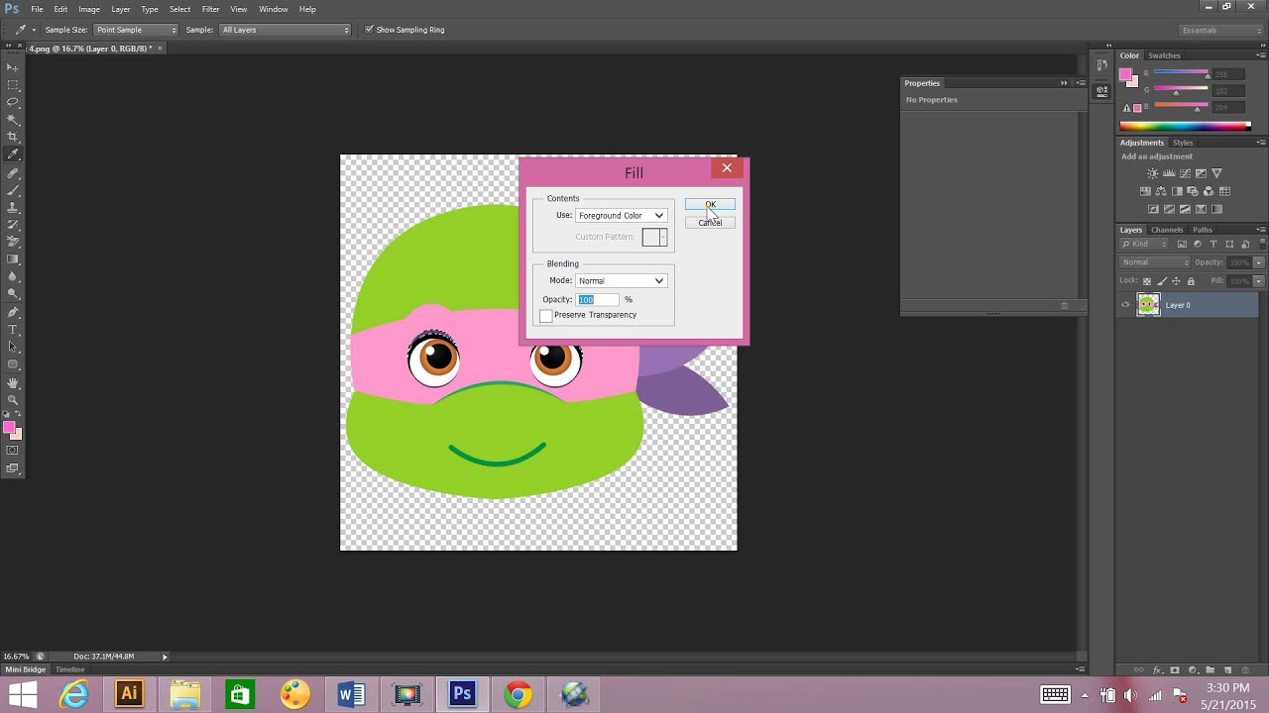1269x713 pixels.
Task: Select the Zoom tool
Action: click(x=13, y=399)
